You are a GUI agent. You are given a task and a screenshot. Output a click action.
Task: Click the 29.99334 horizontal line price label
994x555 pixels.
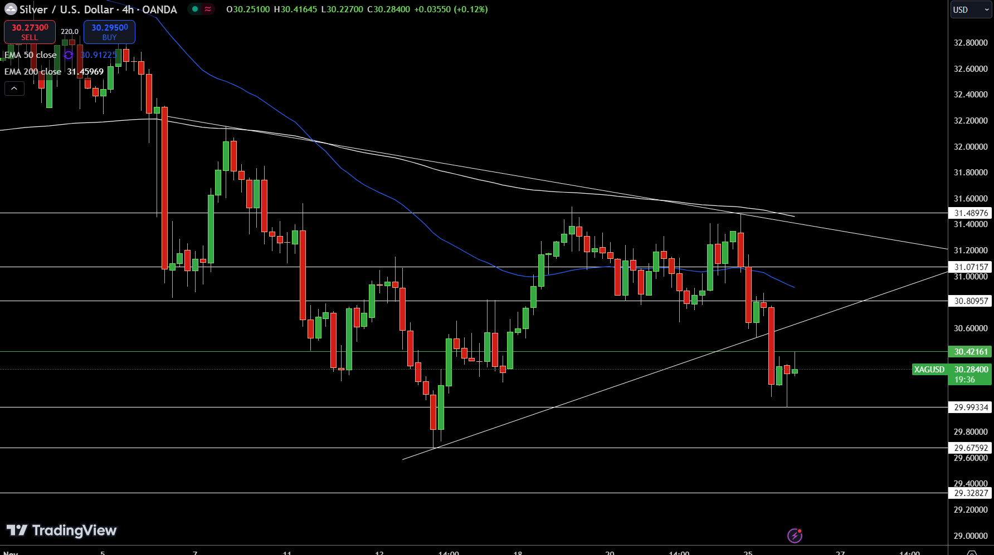(x=971, y=407)
